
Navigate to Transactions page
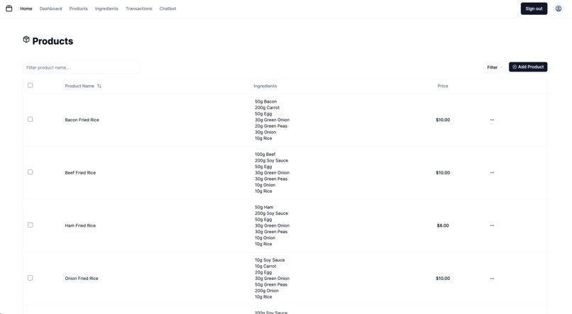(139, 9)
